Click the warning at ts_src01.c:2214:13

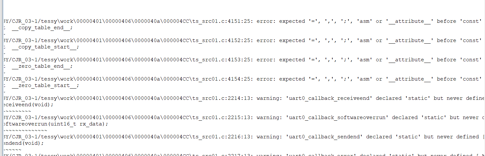coord(244,98)
